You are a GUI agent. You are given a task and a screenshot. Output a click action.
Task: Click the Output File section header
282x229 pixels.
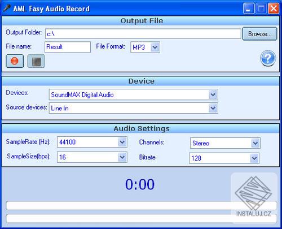tap(141, 21)
